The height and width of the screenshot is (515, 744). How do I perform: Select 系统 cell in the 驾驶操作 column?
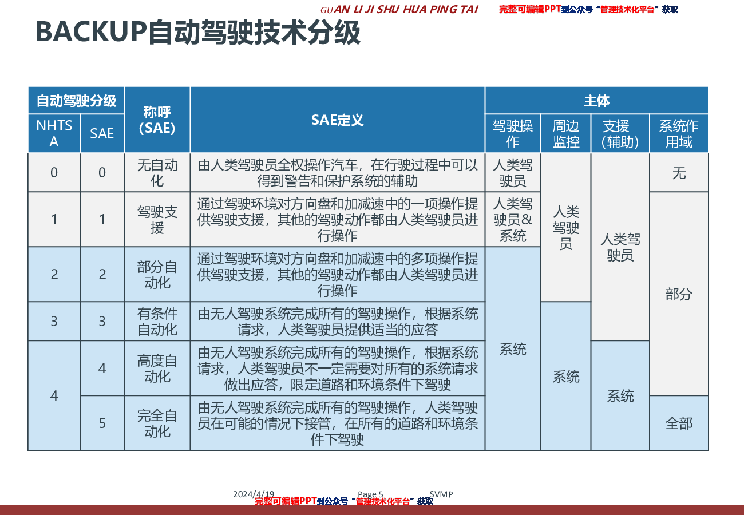tap(513, 348)
